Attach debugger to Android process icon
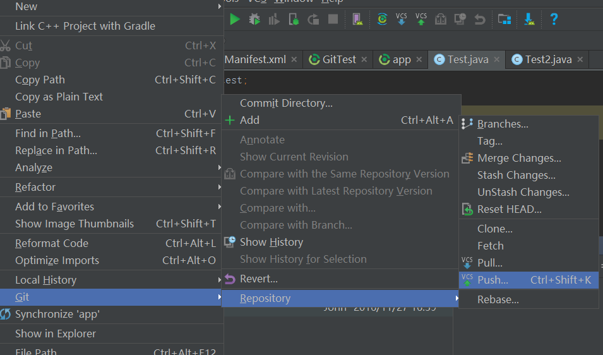 click(x=294, y=19)
